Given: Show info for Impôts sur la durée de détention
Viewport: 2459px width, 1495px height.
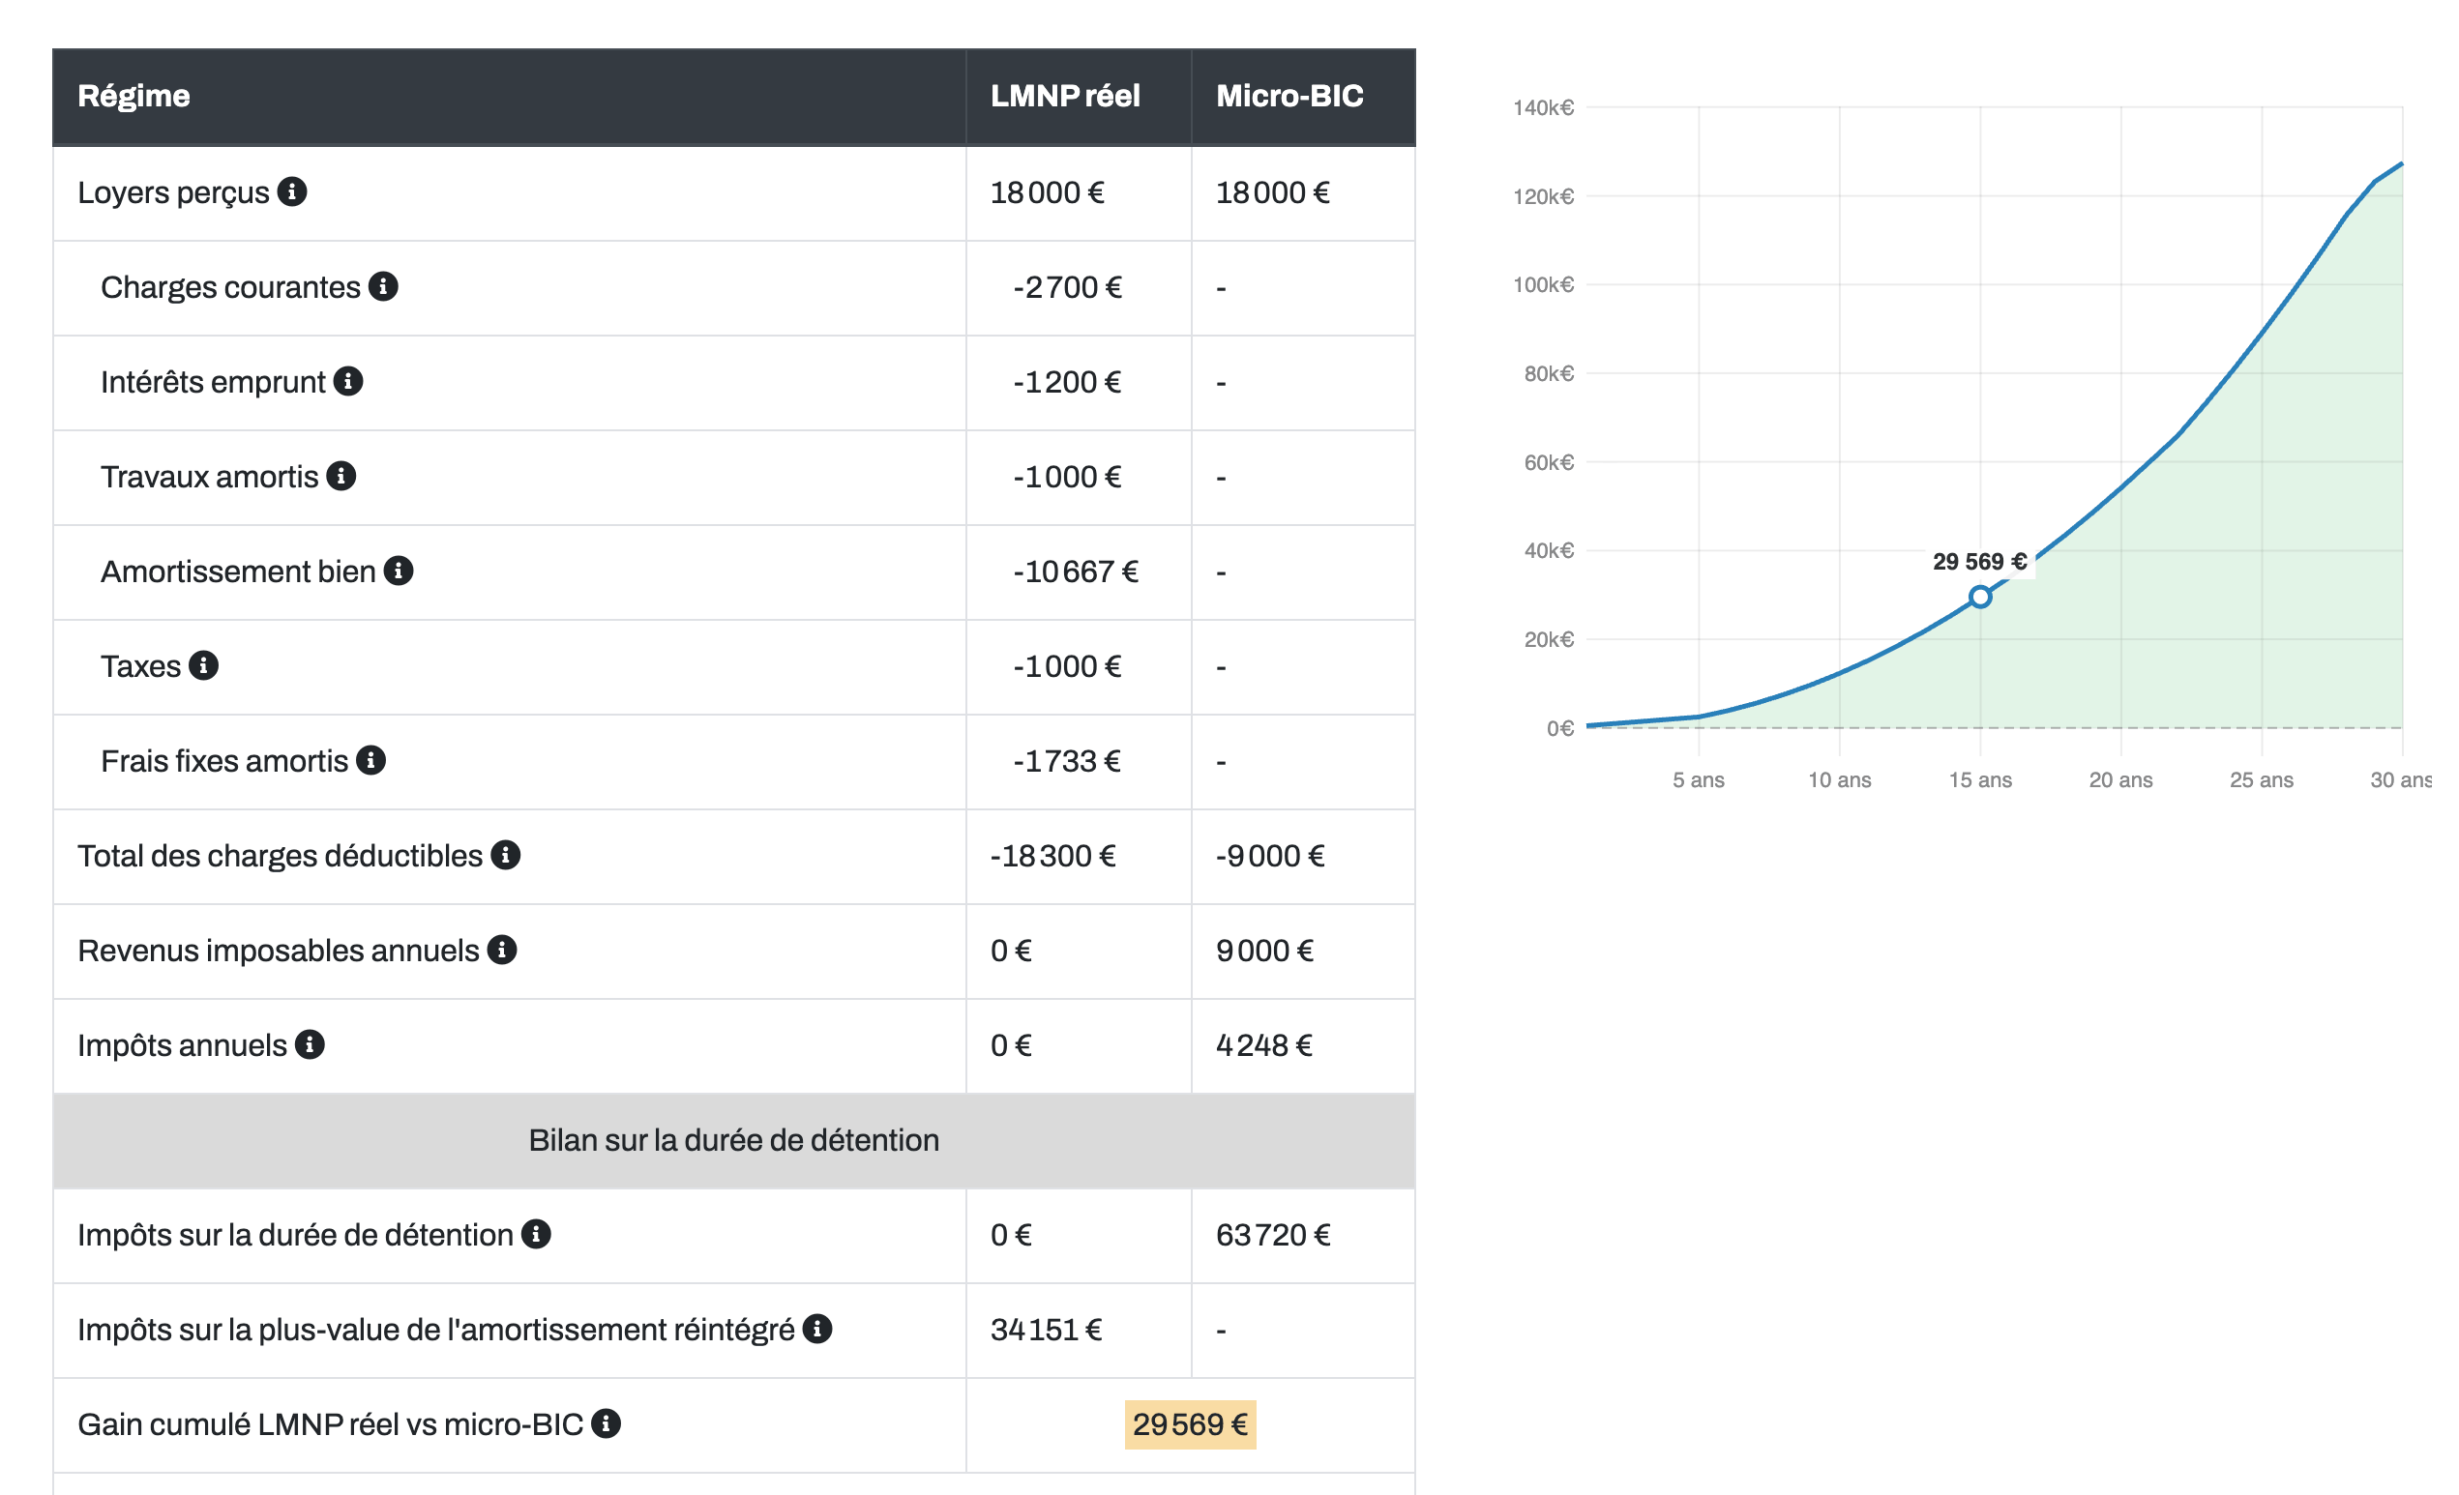Looking at the screenshot, I should coord(537,1234).
